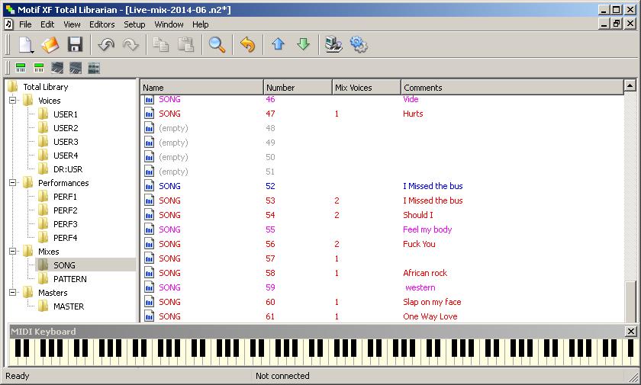The height and width of the screenshot is (385, 641).
Task: Click the Open file toolbar icon
Action: pos(50,44)
